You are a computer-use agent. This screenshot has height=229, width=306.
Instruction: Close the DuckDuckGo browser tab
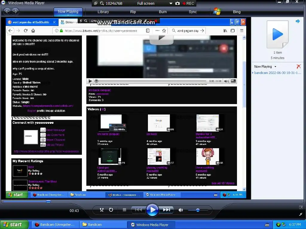[54, 22]
